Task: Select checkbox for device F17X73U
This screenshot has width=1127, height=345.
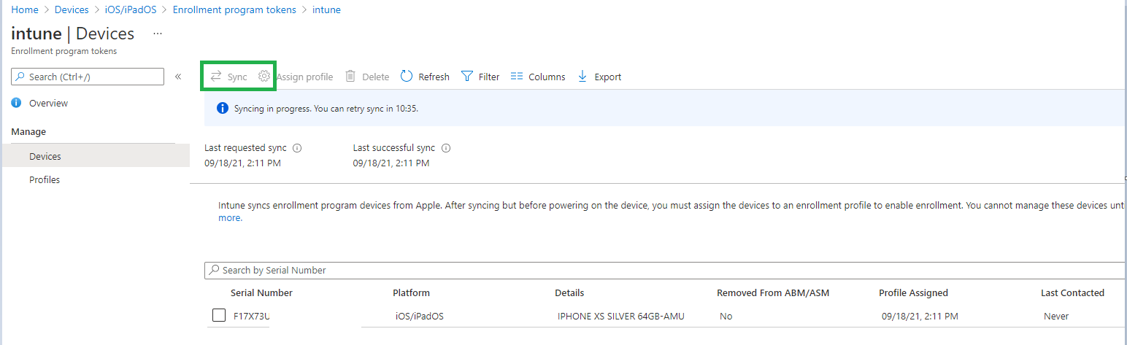Action: (x=219, y=316)
